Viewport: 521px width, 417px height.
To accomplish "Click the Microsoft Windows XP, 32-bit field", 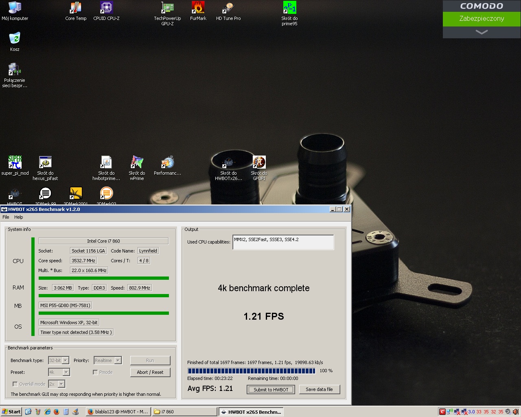I will 69,323.
